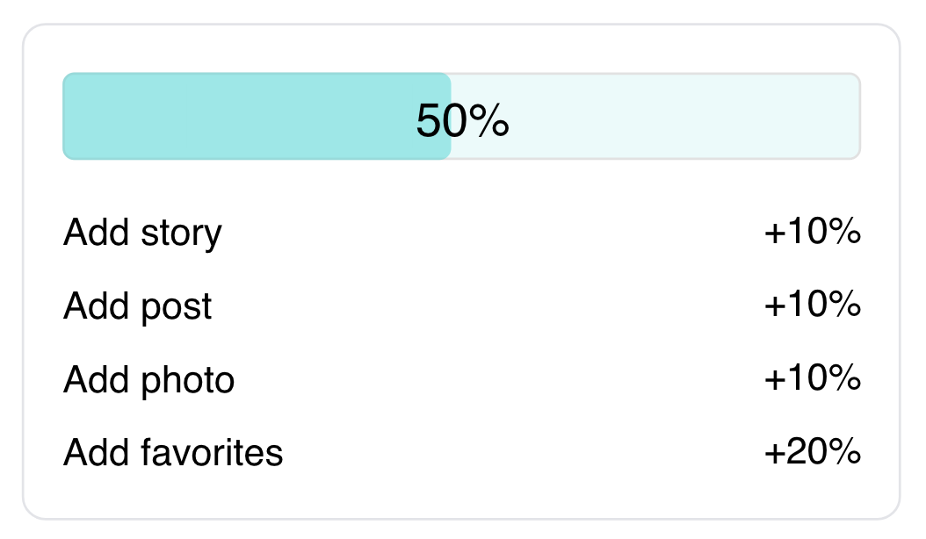Click the 50% progress label
The height and width of the screenshot is (539, 926).
462,120
